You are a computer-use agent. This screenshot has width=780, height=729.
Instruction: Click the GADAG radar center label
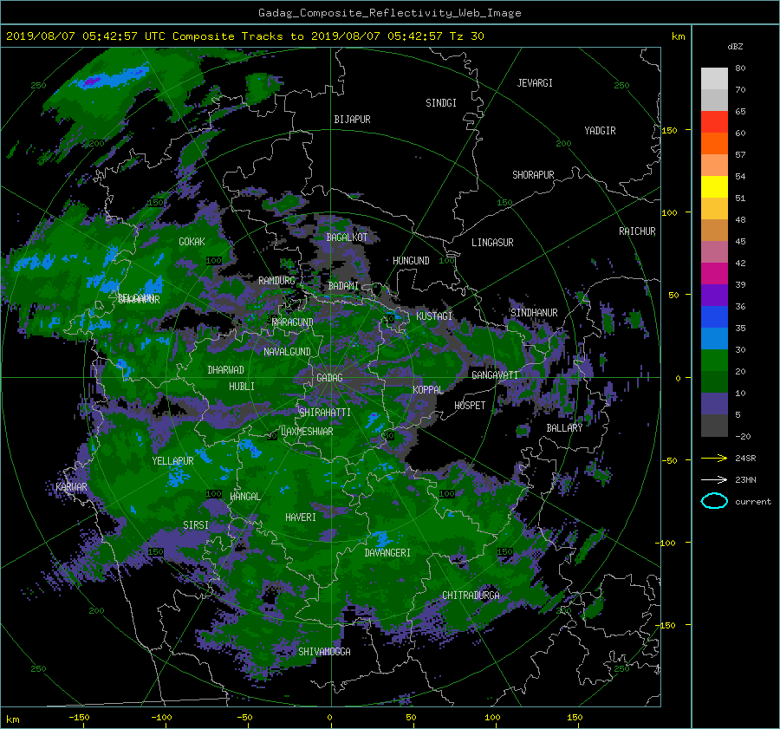(329, 378)
